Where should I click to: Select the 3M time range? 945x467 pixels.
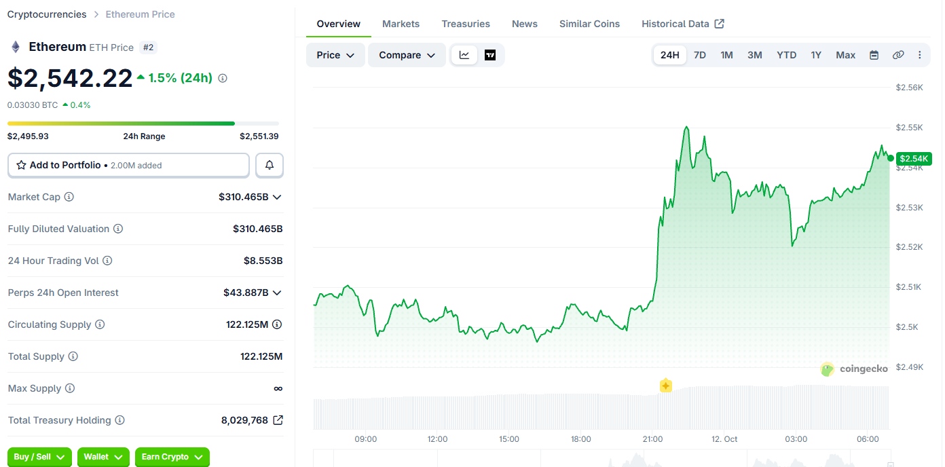[755, 55]
